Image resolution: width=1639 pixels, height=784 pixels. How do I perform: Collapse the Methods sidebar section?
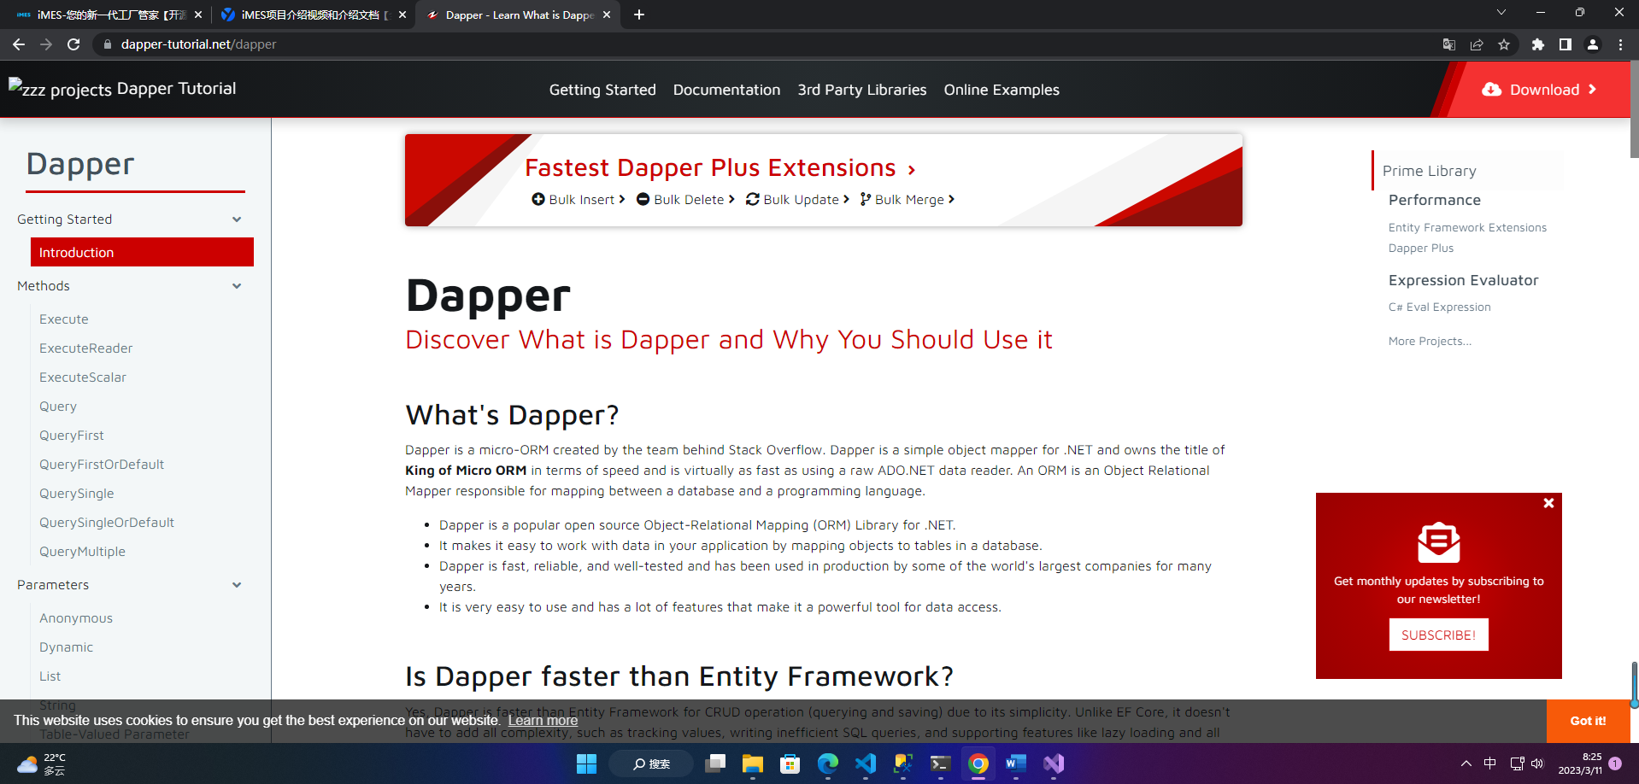point(237,286)
